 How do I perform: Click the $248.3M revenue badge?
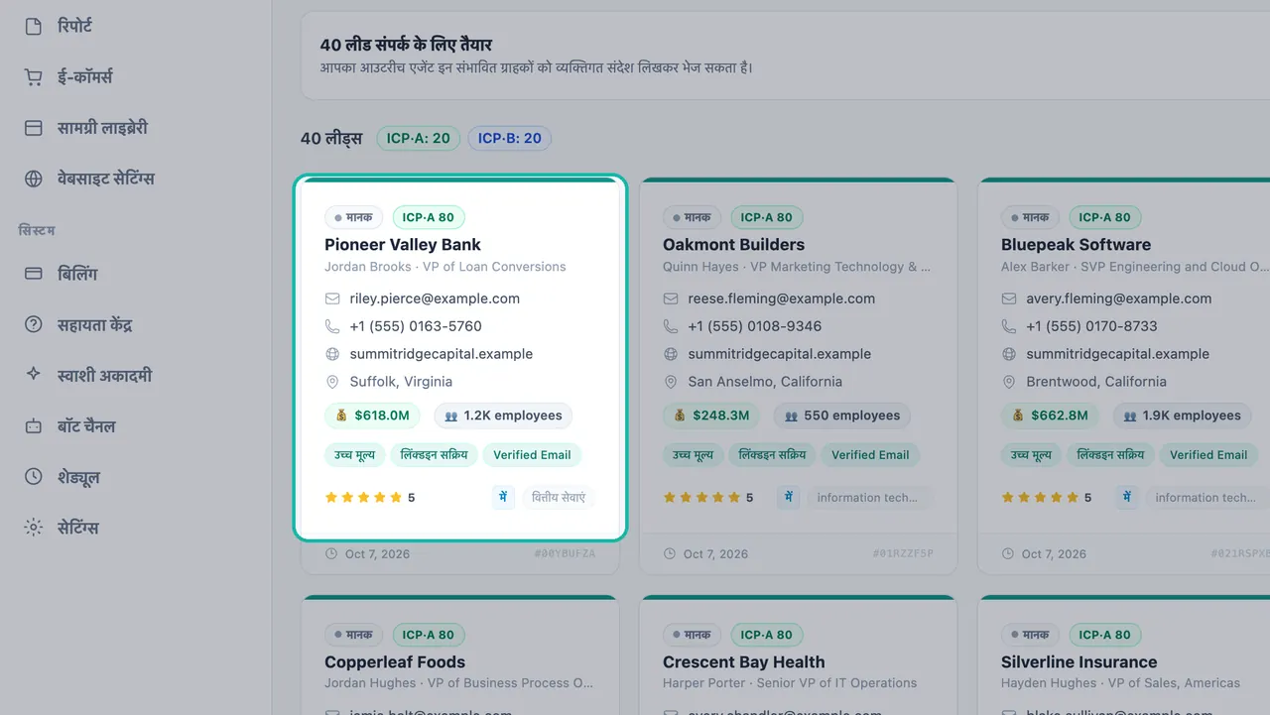tap(711, 416)
